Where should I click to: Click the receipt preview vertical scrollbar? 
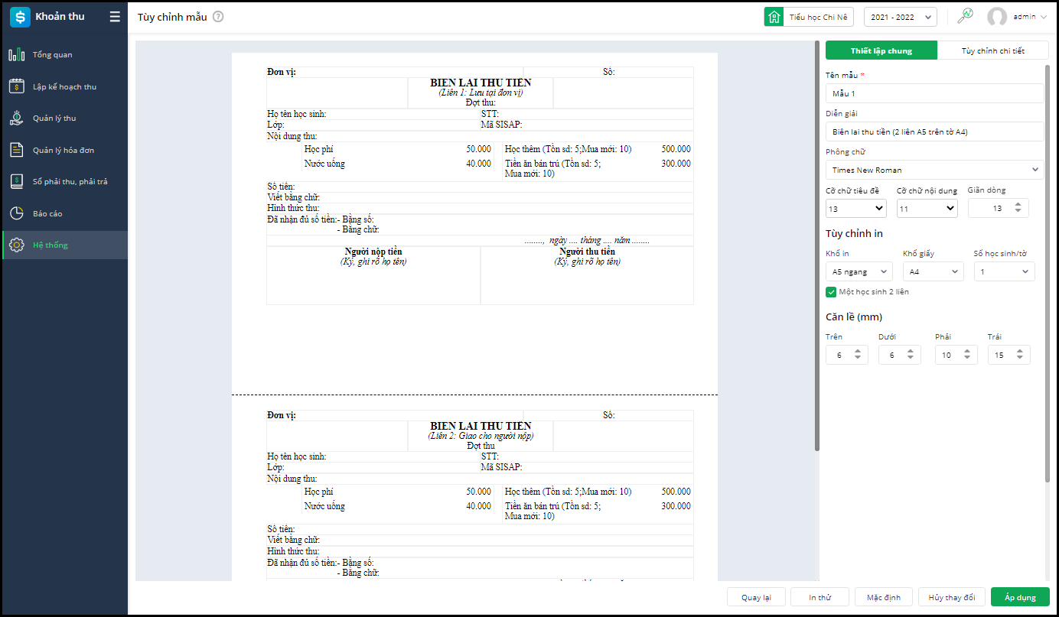pyautogui.click(x=817, y=246)
